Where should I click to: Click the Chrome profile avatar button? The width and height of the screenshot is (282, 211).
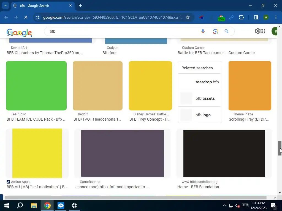tap(266, 17)
